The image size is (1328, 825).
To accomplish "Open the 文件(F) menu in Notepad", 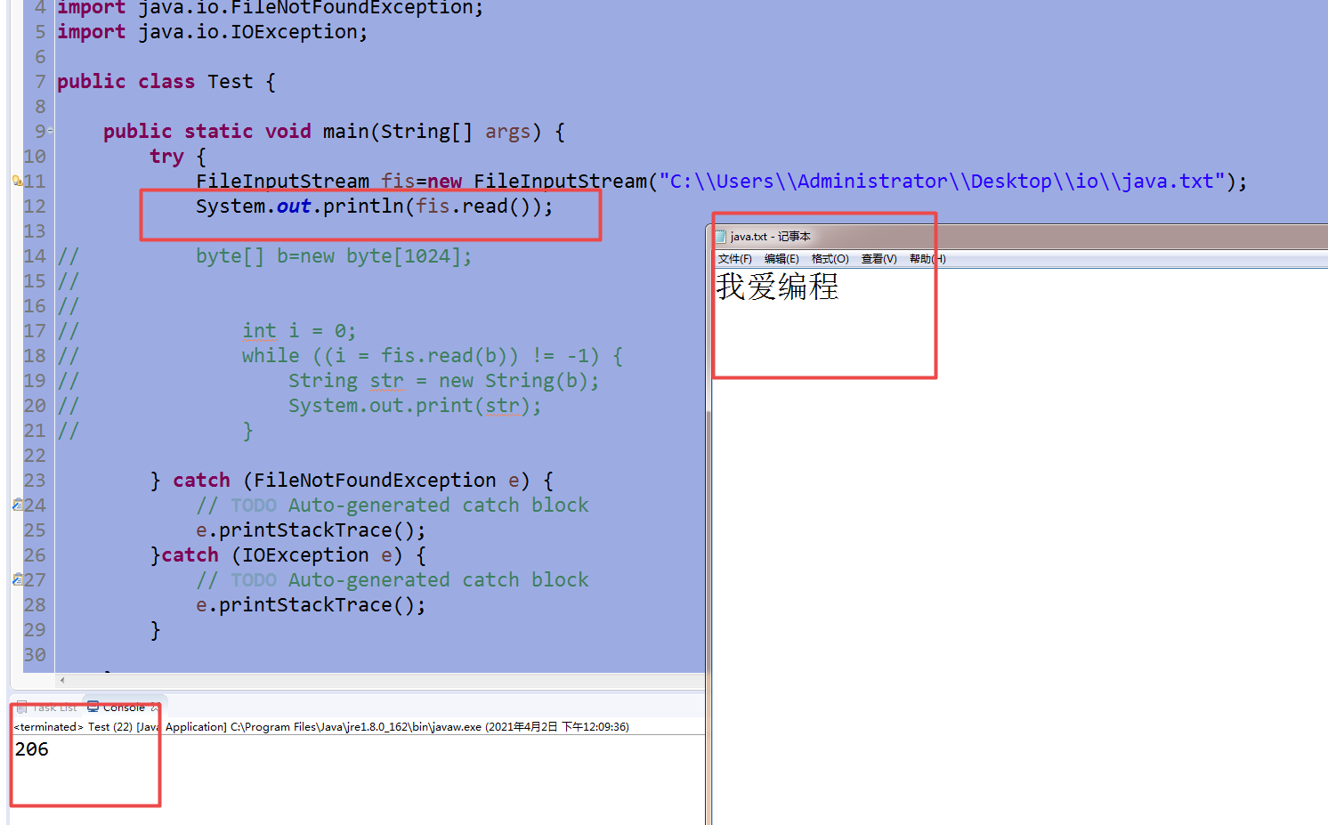I will pos(735,259).
